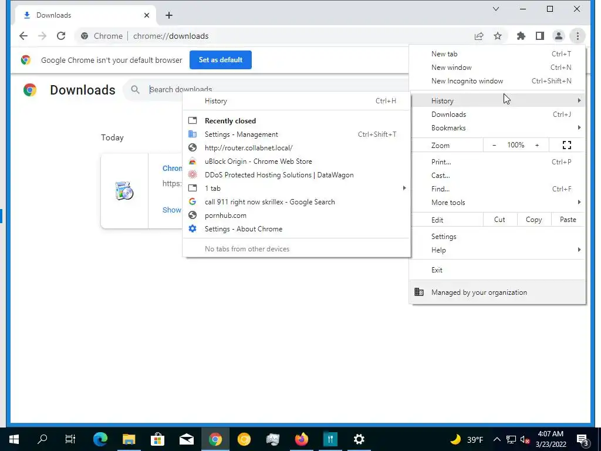
Task: Open Mail app from taskbar
Action: click(187, 439)
